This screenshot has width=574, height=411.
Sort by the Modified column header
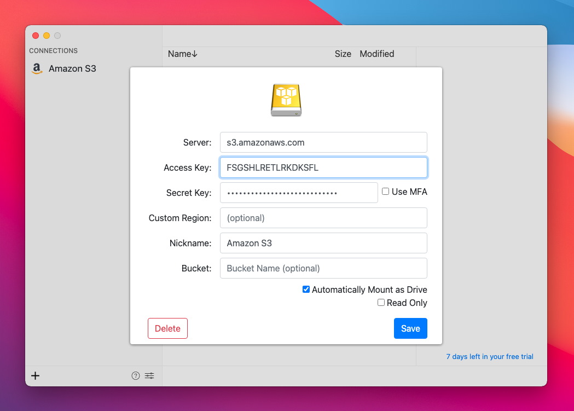(376, 54)
